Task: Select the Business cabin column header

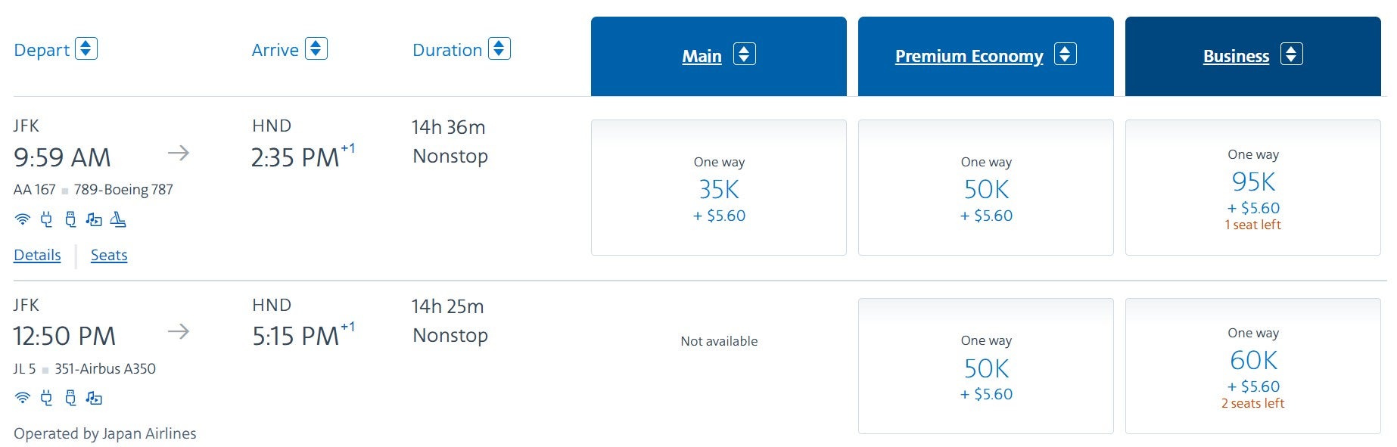Action: click(x=1235, y=55)
